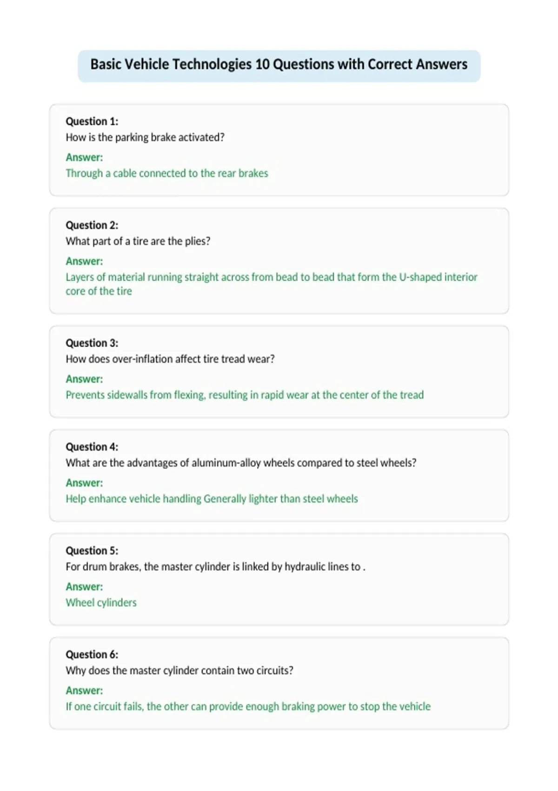The image size is (558, 791).
Task: Click answer about sidewalls flexing and center wear
Action: [245, 395]
